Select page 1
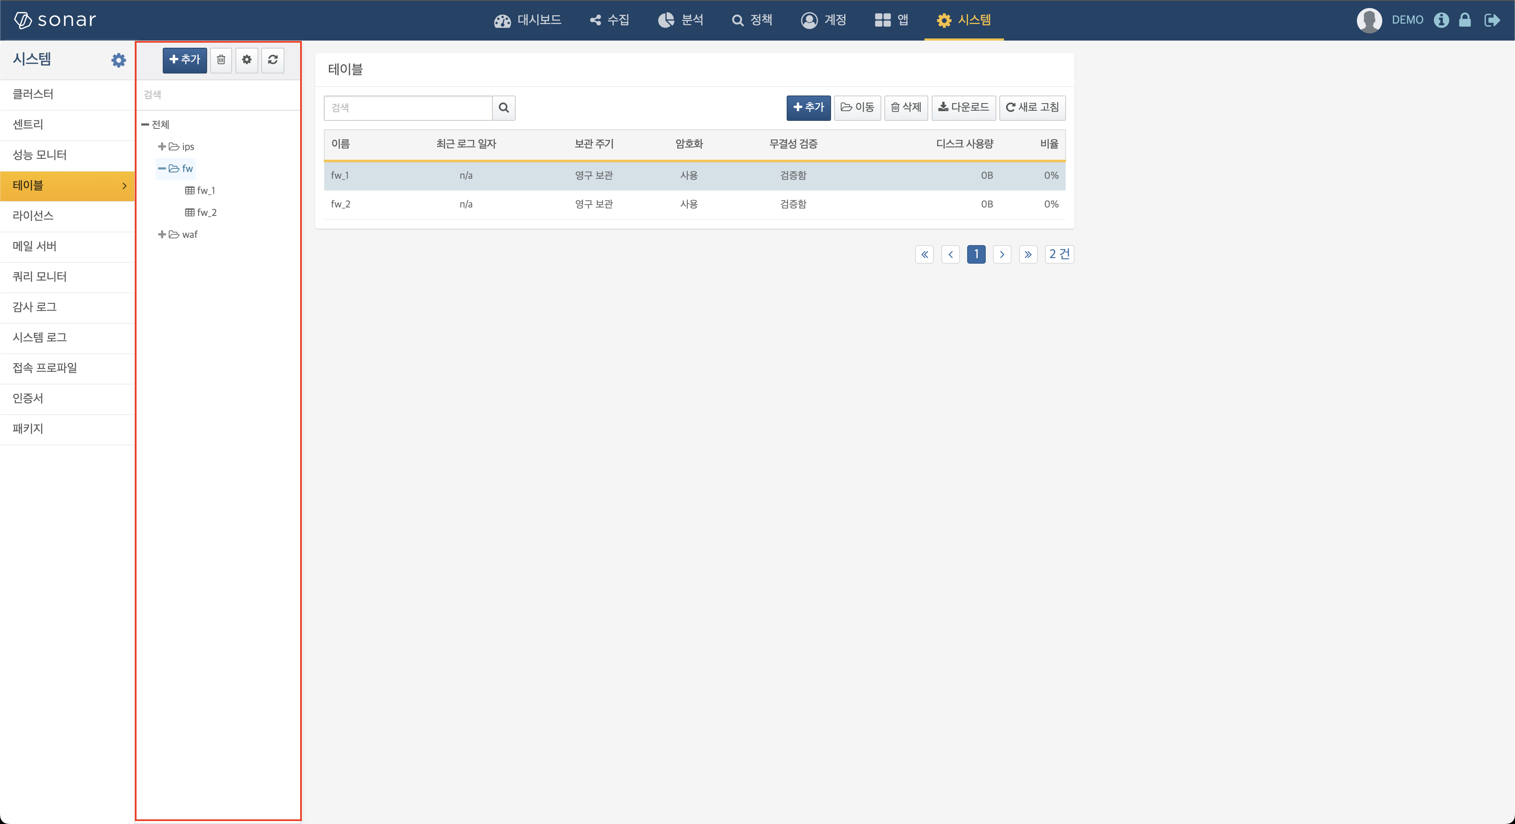Viewport: 1515px width, 824px height. (x=976, y=254)
